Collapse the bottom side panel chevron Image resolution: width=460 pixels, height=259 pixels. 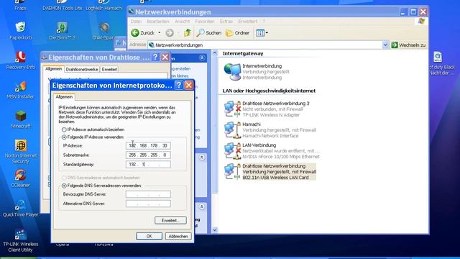coord(202,206)
